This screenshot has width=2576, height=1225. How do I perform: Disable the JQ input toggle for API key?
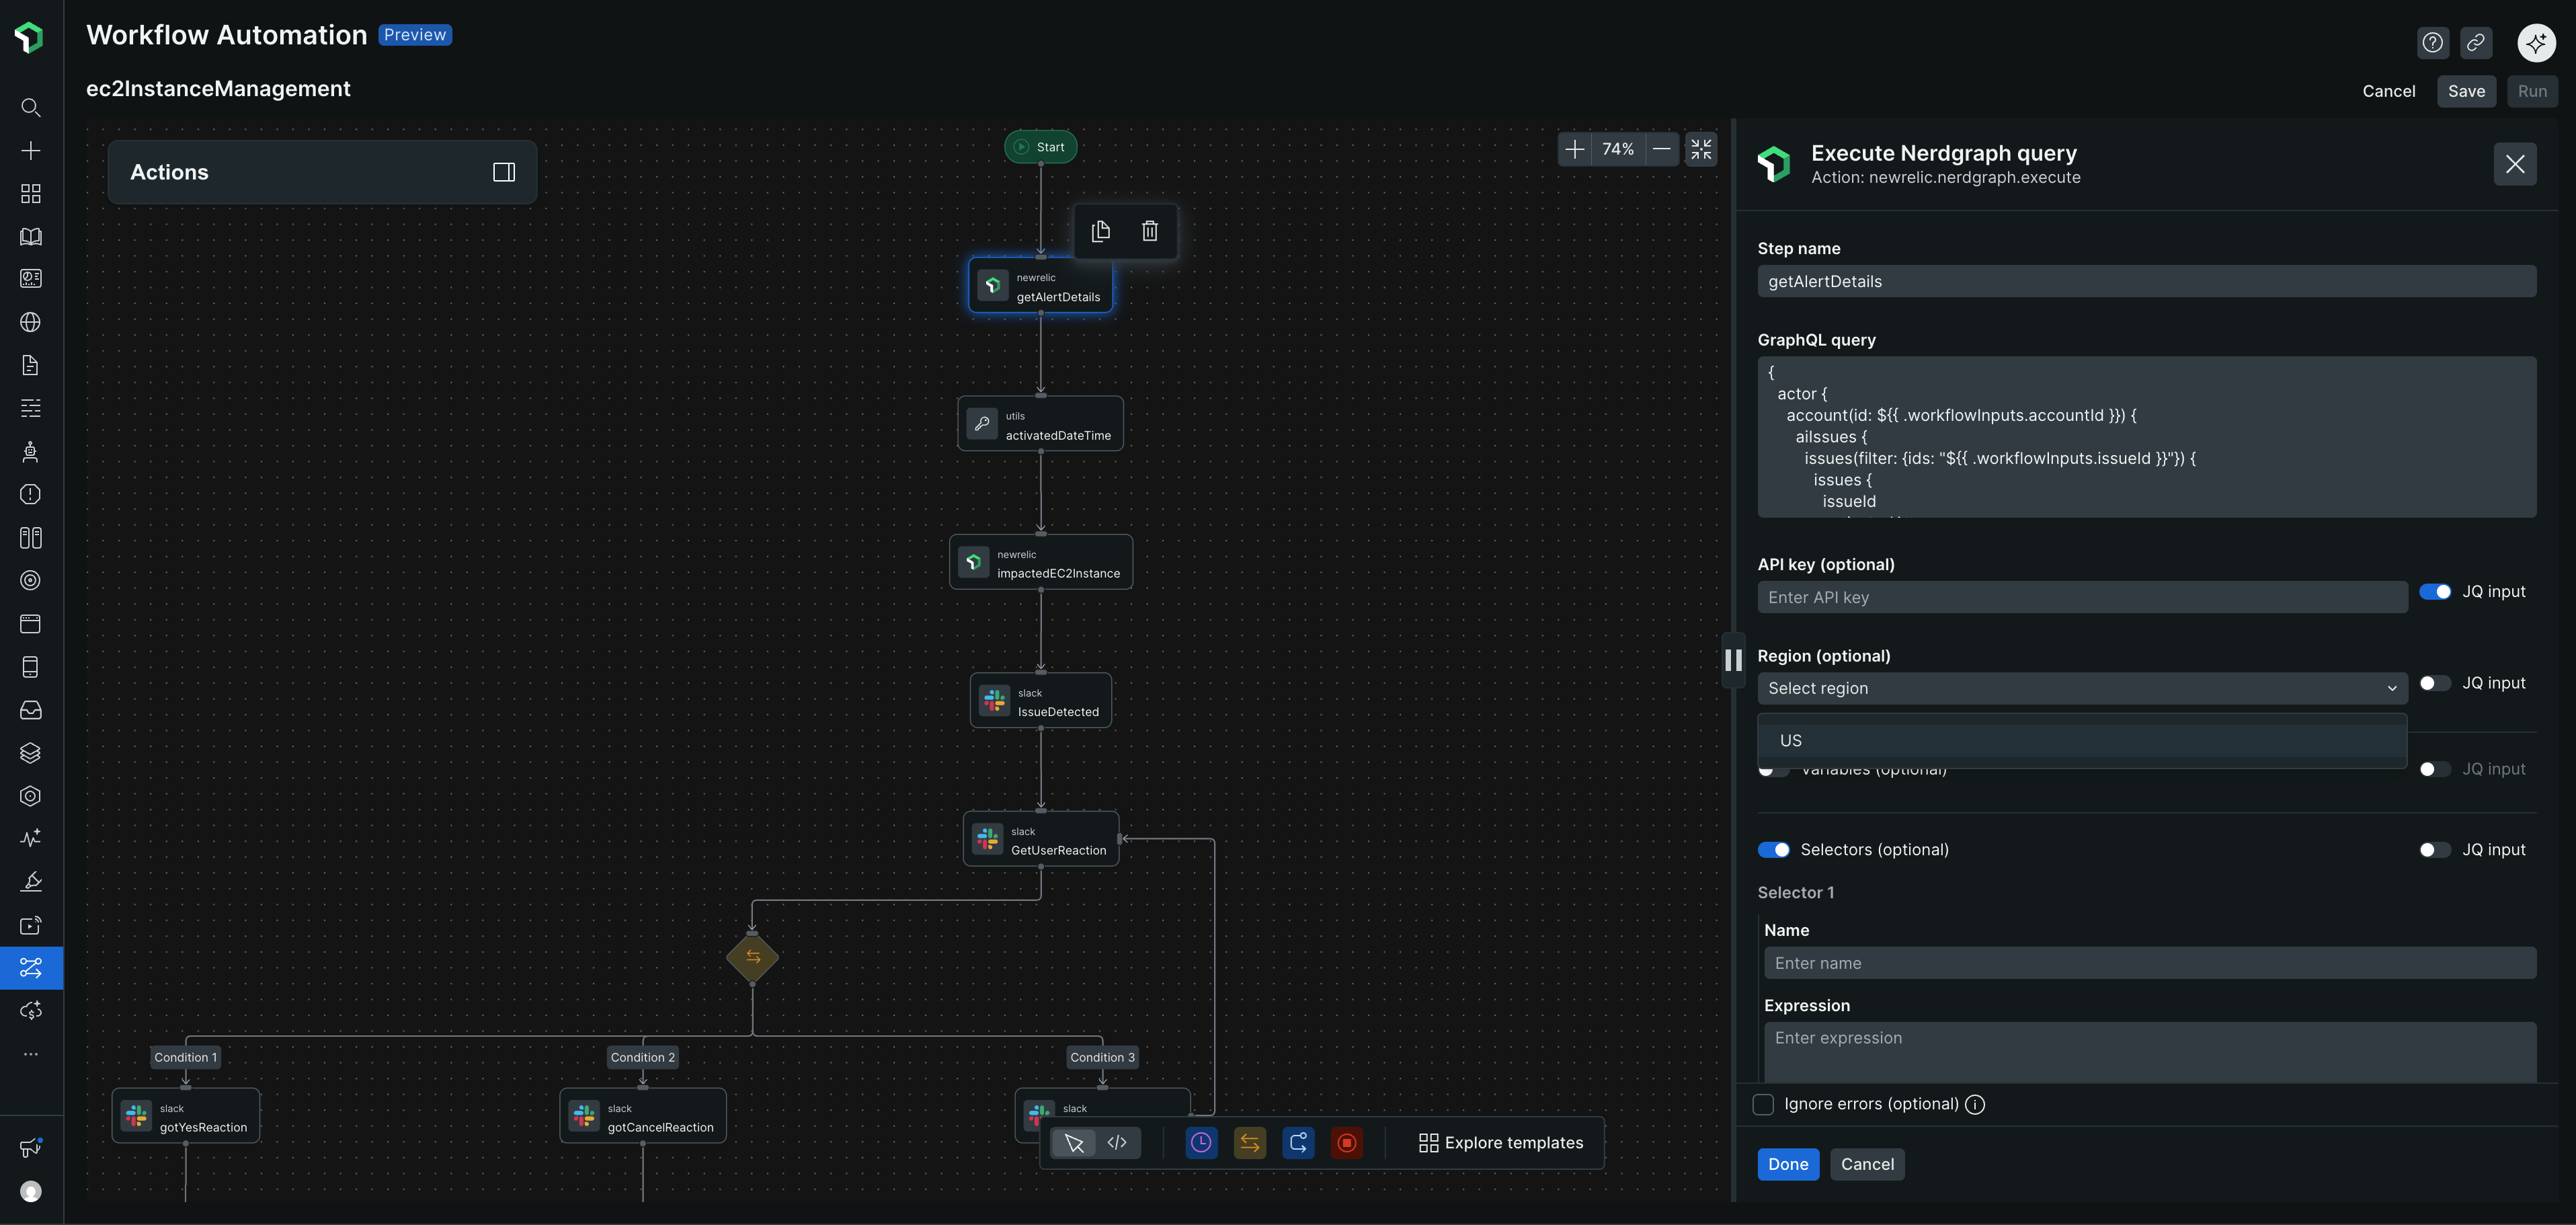click(x=2435, y=591)
